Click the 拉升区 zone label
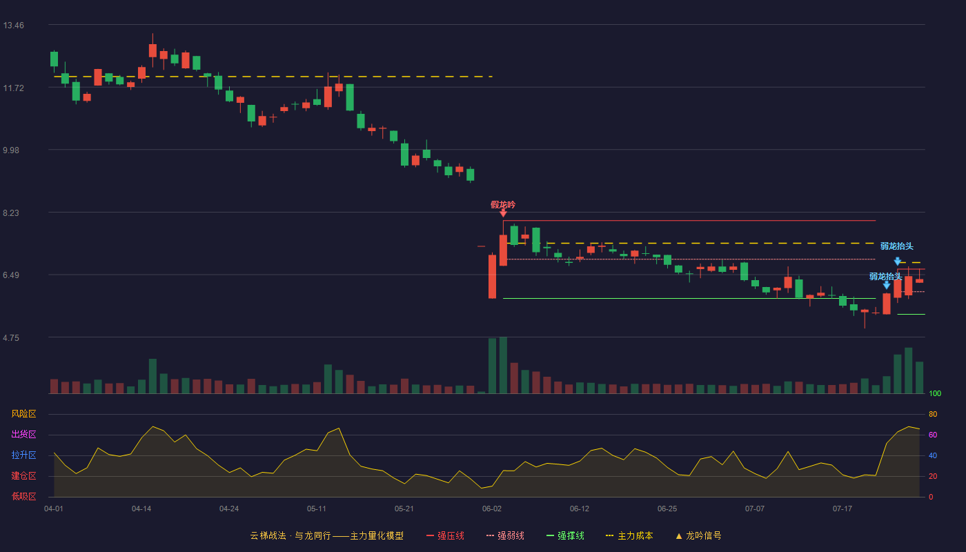 coord(23,455)
